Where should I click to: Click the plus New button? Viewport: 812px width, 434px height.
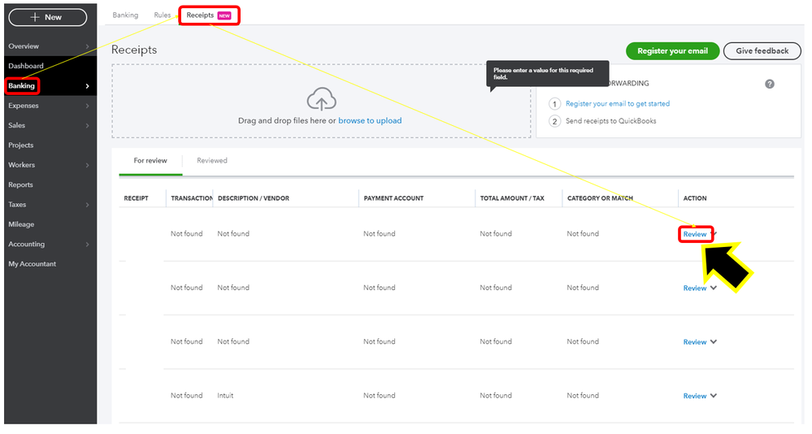[x=47, y=17]
